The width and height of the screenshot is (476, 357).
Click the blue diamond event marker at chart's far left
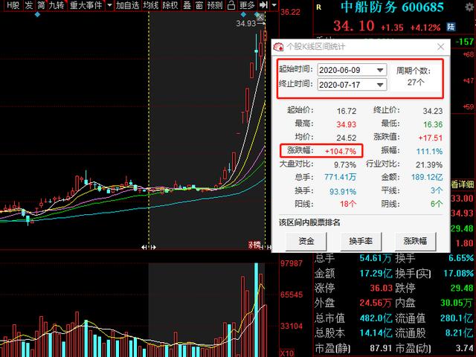37,14
